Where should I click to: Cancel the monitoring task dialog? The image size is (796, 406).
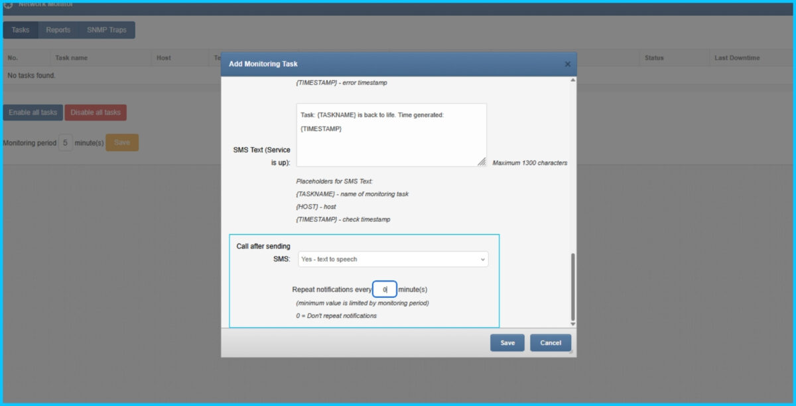(550, 342)
